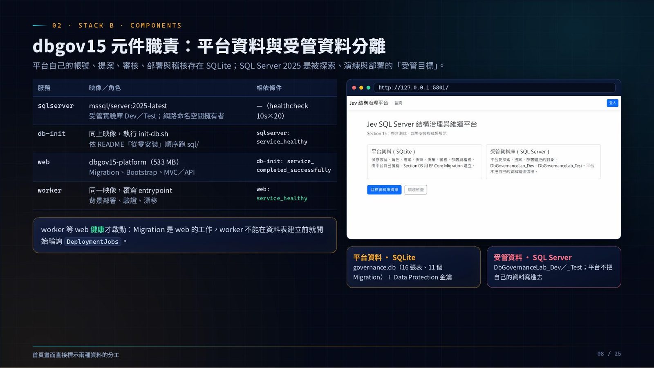This screenshot has height=368, width=654.
Task: Click the mssql/server:2025-latest image text
Action: tap(128, 106)
